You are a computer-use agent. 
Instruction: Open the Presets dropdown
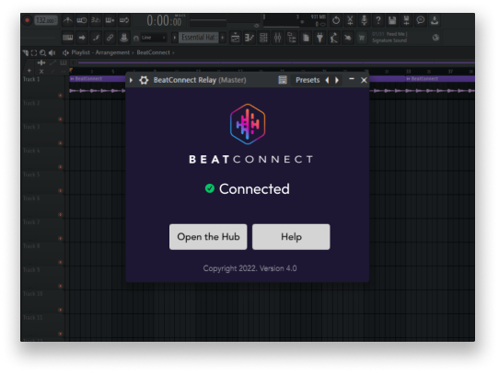pyautogui.click(x=308, y=80)
